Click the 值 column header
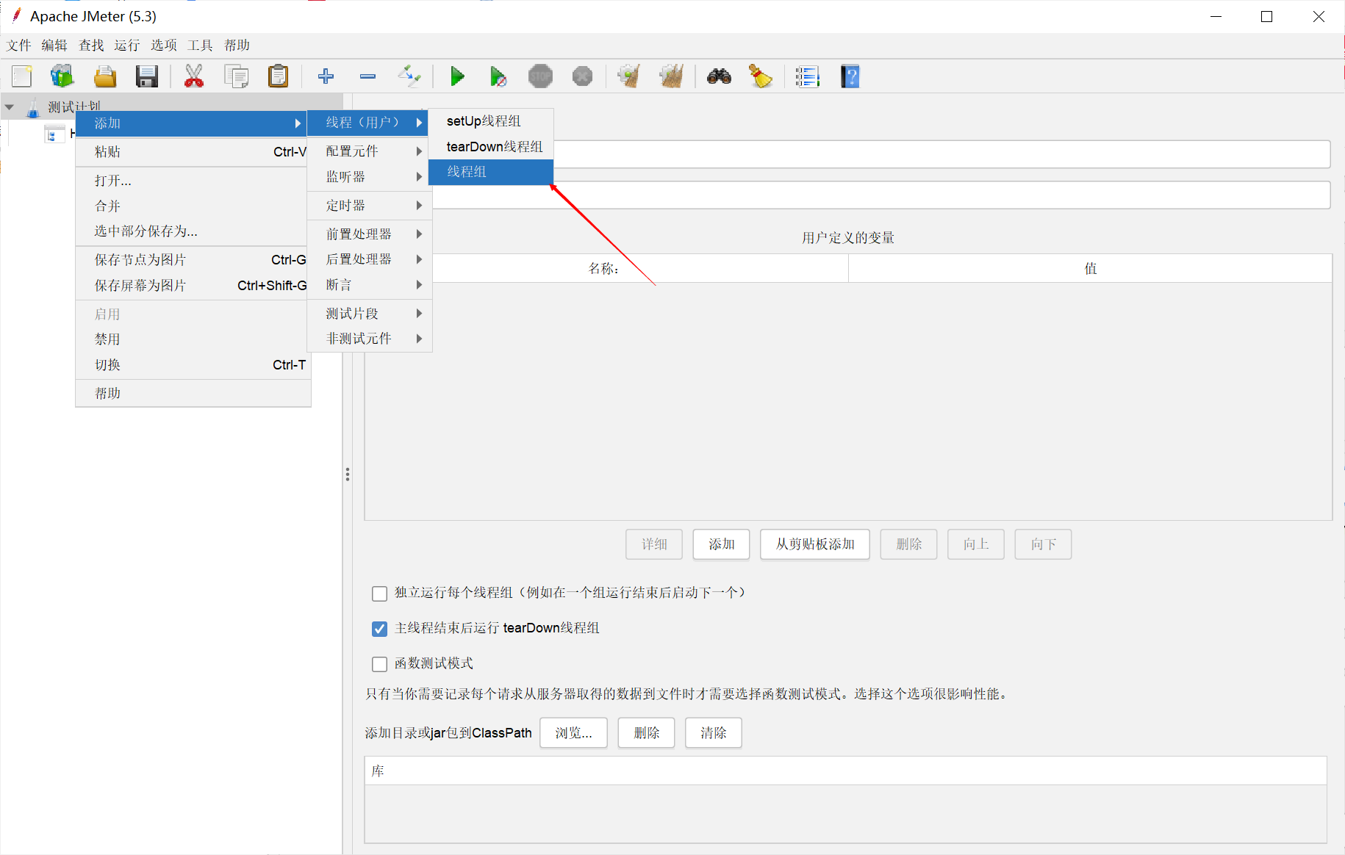 click(1090, 269)
